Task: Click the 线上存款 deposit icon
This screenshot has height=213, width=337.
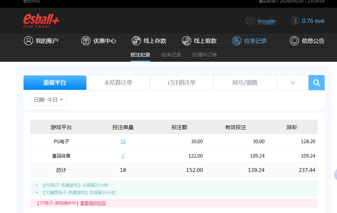Action: [136, 41]
